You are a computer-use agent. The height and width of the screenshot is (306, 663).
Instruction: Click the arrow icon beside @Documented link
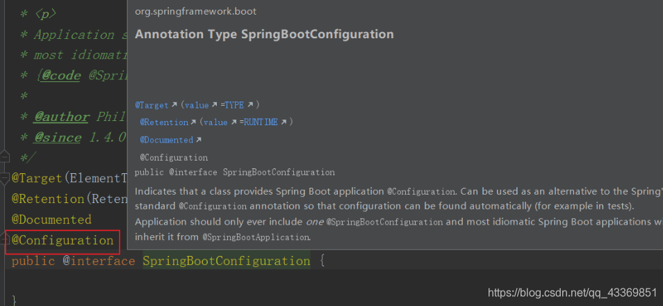(199, 140)
